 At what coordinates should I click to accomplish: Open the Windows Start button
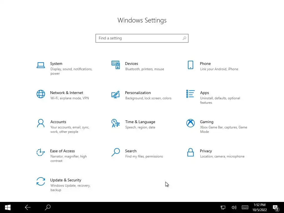(7, 207)
